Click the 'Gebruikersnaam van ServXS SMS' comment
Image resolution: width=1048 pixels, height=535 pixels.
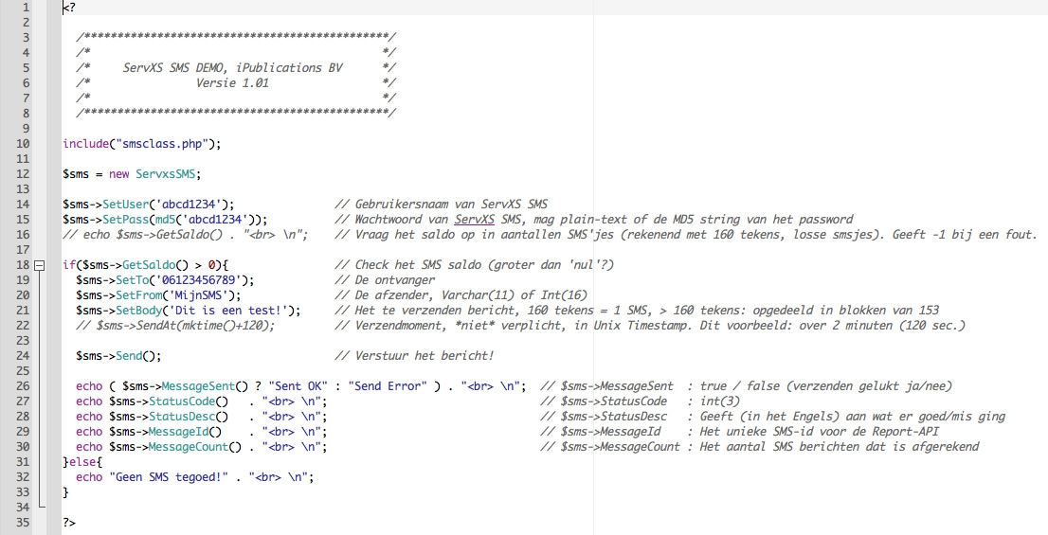(442, 205)
